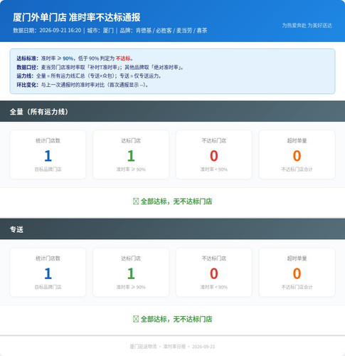Open the 不达标门店 card under 专送
This screenshot has height=356, width=345.
214,272
